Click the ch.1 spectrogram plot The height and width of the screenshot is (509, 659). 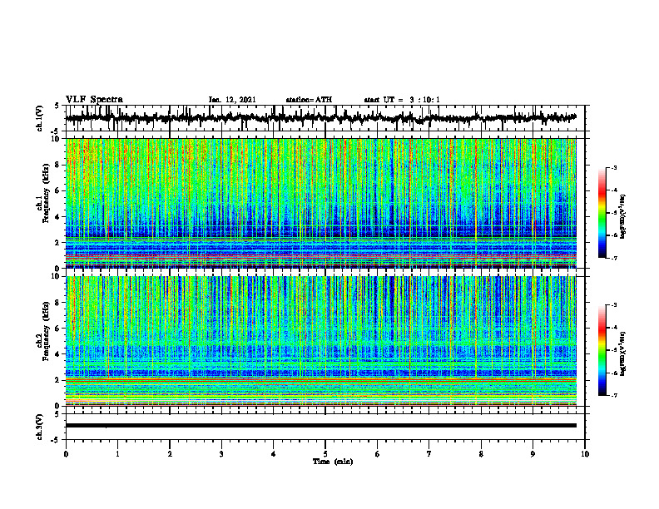321,203
